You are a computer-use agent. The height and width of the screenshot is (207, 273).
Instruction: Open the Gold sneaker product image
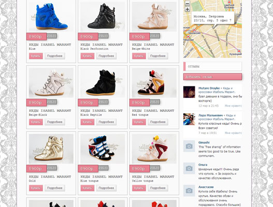(x=51, y=149)
